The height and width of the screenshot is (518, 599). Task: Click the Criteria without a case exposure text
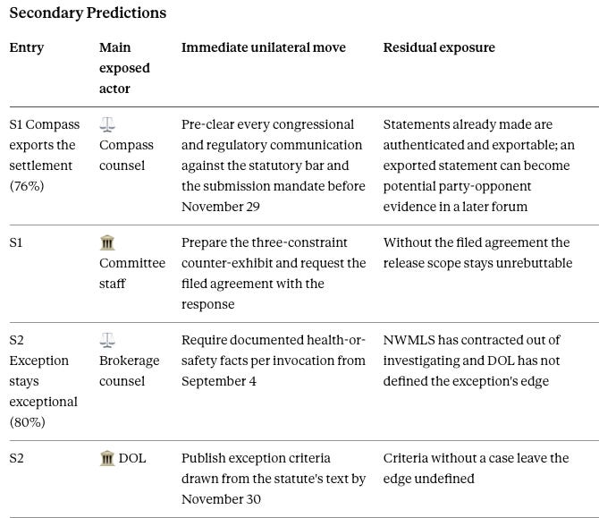tap(476, 468)
